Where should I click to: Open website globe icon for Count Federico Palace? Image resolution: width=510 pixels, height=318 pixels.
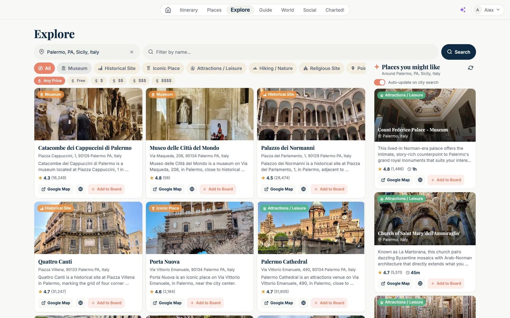coord(420,180)
